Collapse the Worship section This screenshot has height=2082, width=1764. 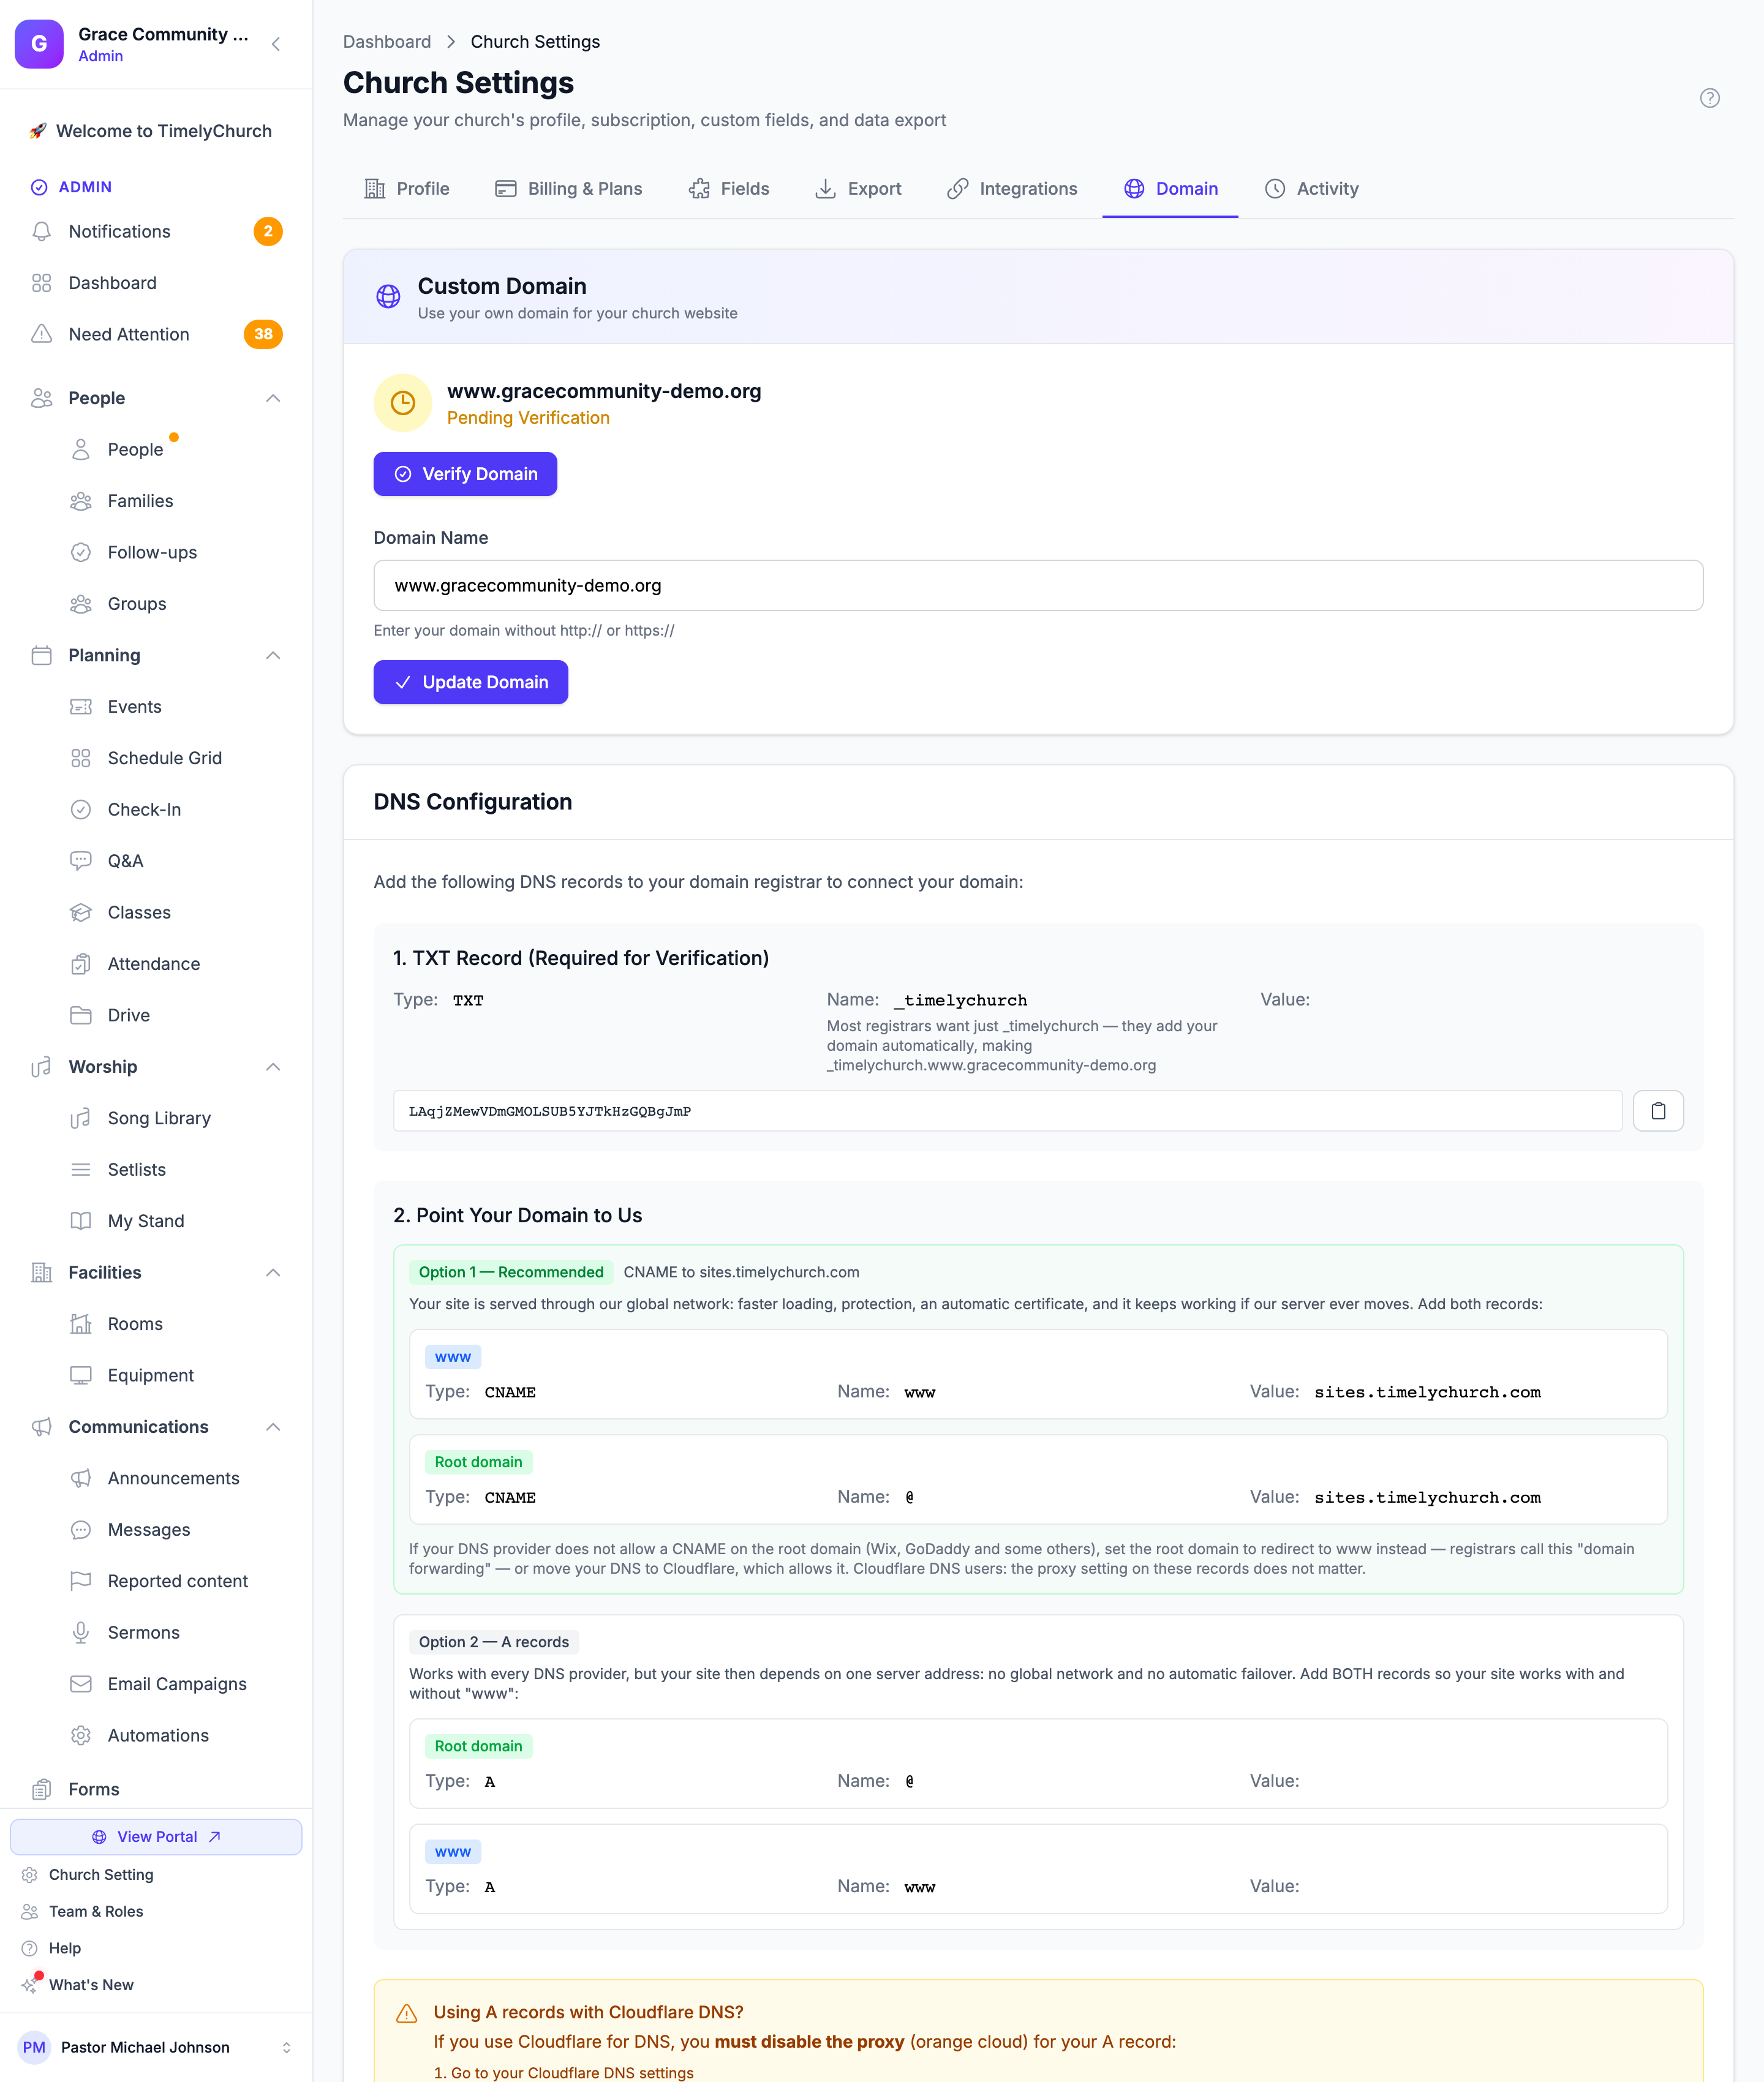273,1067
